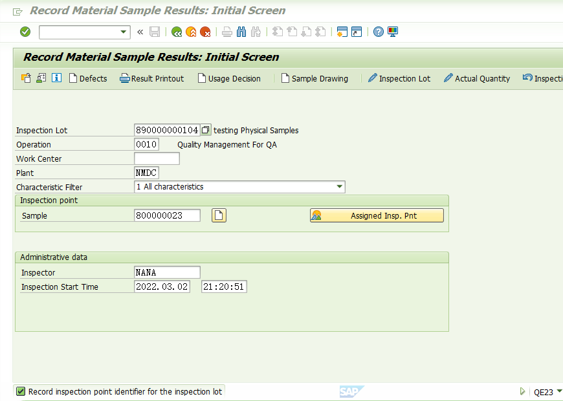Screen dimensions: 563x401
Task: Click the Previous Page icon
Action: click(292, 32)
